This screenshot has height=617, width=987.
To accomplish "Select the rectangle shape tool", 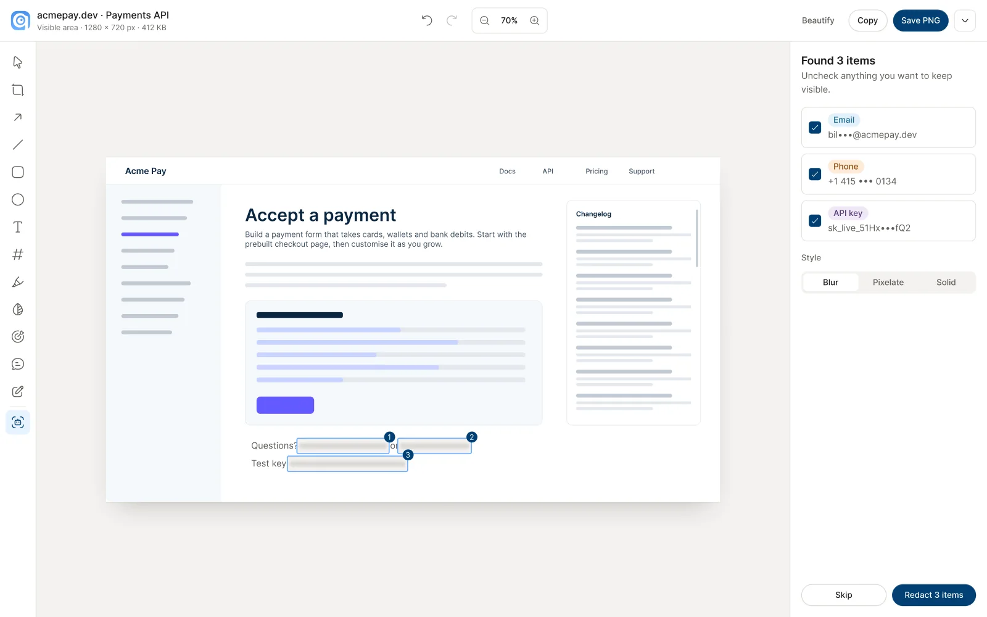I will pos(18,172).
